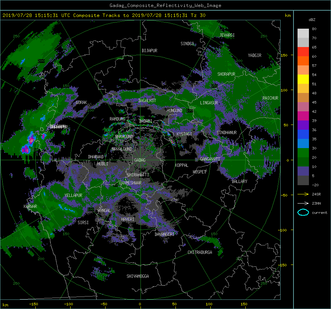Click the DAVANGERI label
331x309 pixels.
[x=164, y=234]
